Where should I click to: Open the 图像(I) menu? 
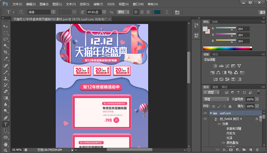[x=44, y=4]
